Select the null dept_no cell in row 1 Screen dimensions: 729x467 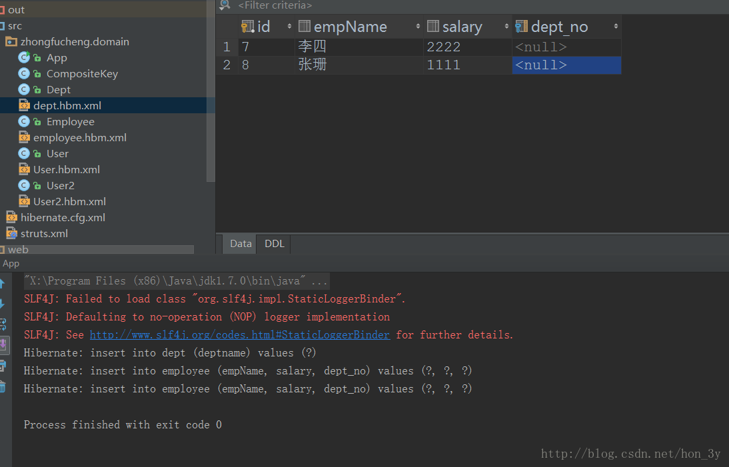click(566, 47)
